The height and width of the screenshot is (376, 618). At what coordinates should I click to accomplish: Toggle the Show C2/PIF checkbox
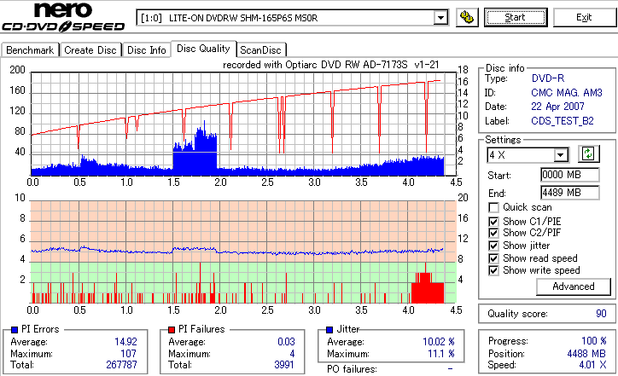493,233
